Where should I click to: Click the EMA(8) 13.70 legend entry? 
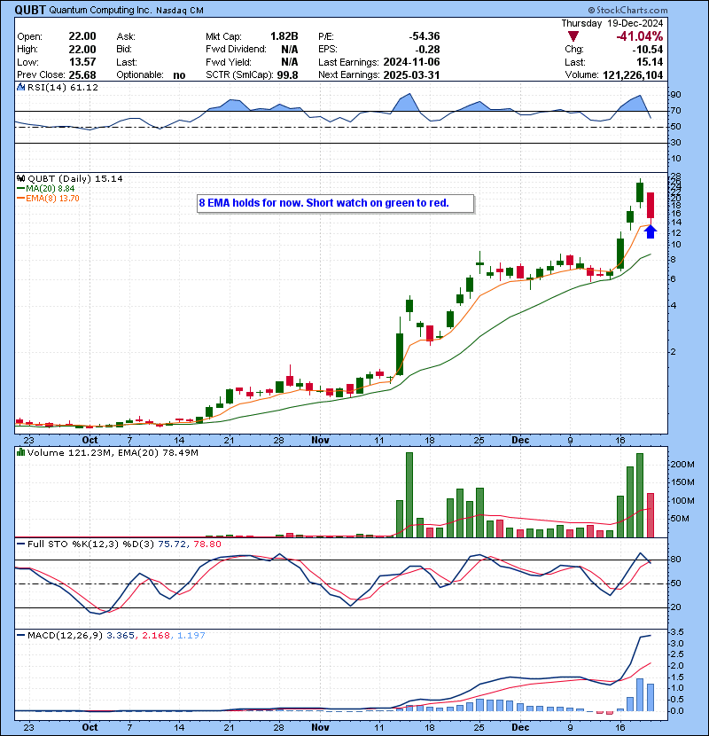48,198
